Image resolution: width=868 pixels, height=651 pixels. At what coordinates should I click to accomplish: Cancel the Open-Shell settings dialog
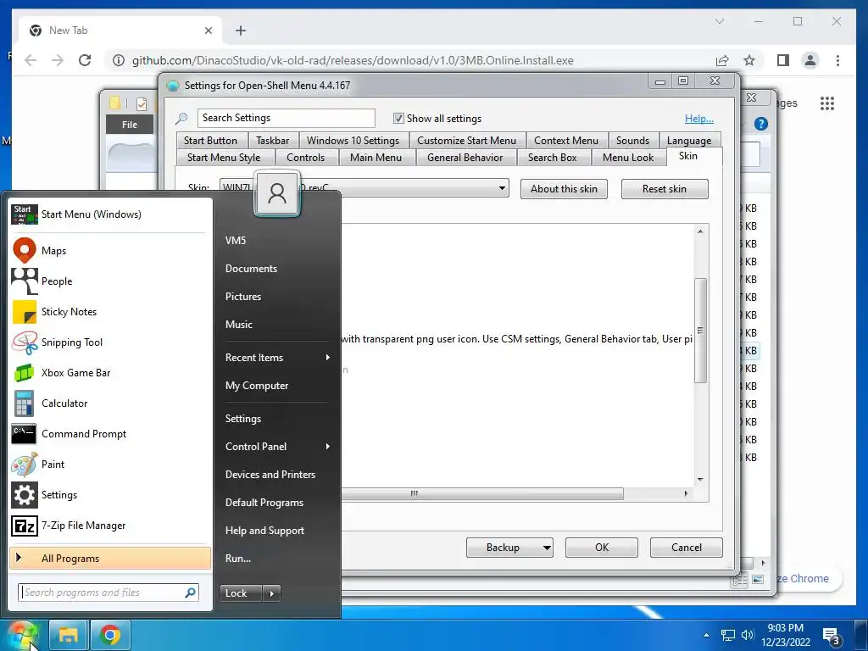pos(687,548)
